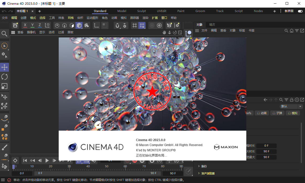Toggle the X axis lock
This screenshot has width=305, height=183.
[25, 25]
